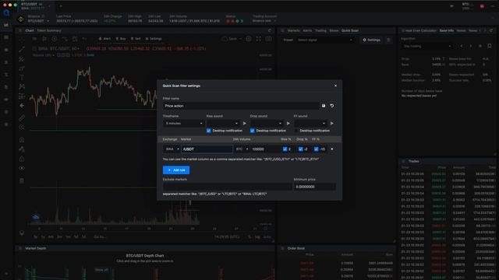
Task: Click the Add rule button
Action: click(x=176, y=170)
